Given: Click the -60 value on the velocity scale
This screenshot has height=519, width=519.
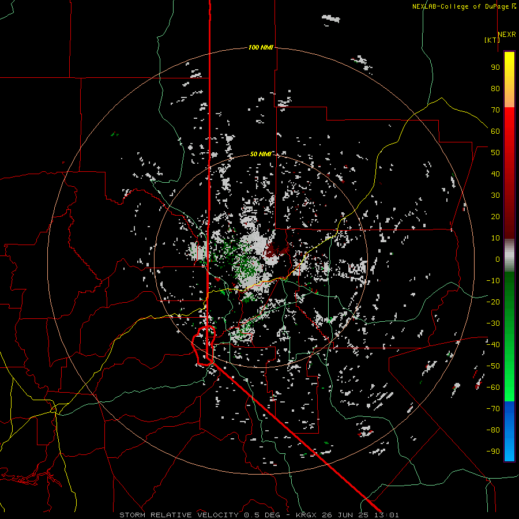Looking at the screenshot, I should point(493,388).
